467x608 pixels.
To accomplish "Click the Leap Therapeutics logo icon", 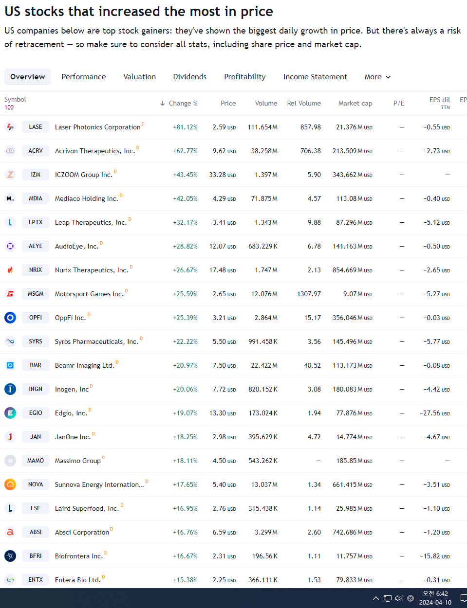I will [10, 222].
